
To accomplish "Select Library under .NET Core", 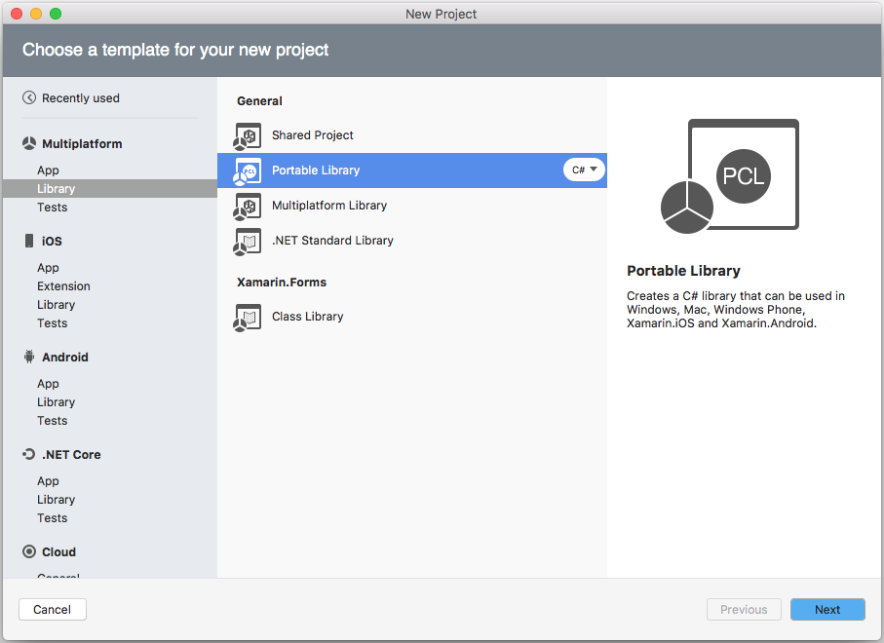I will pyautogui.click(x=56, y=499).
